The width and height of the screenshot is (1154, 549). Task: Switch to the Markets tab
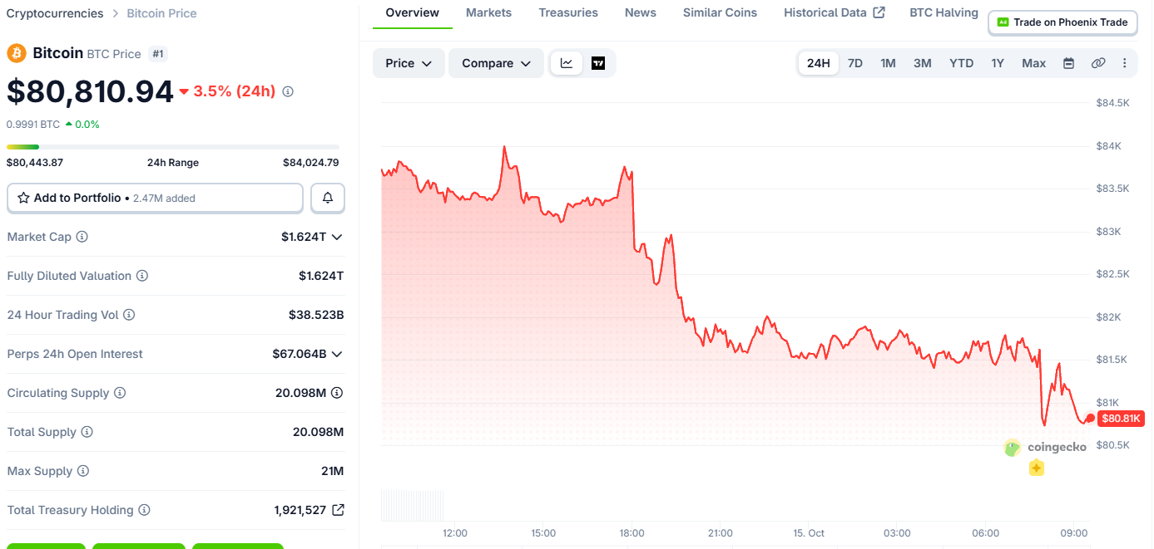click(x=488, y=12)
